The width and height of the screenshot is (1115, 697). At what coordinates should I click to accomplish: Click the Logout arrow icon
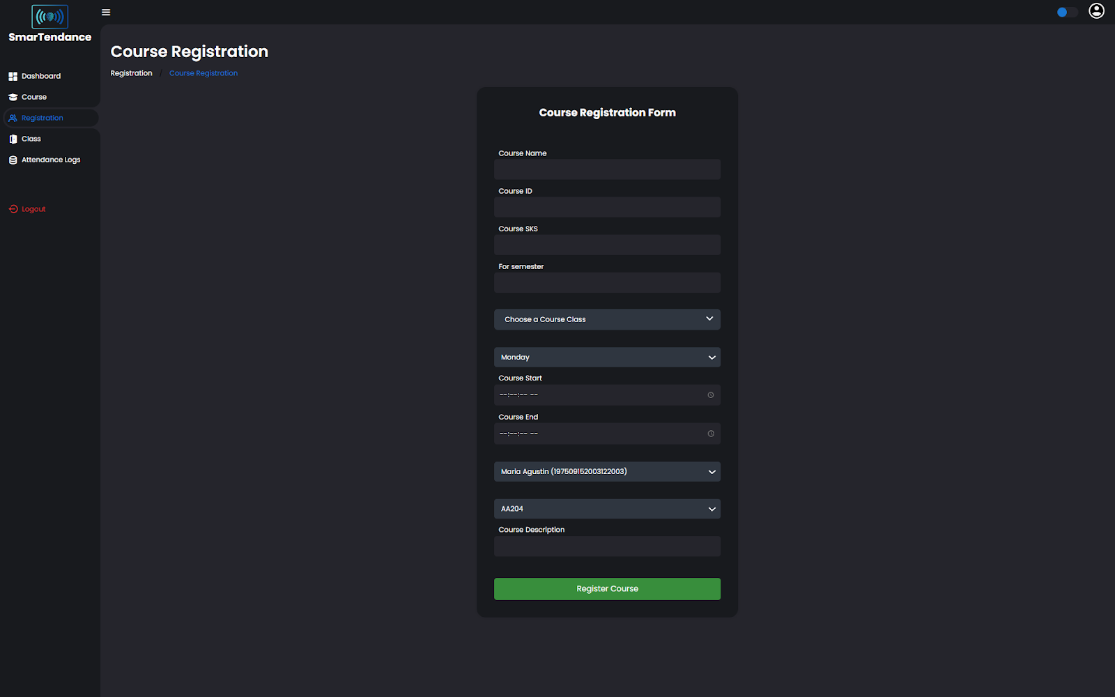click(x=13, y=209)
